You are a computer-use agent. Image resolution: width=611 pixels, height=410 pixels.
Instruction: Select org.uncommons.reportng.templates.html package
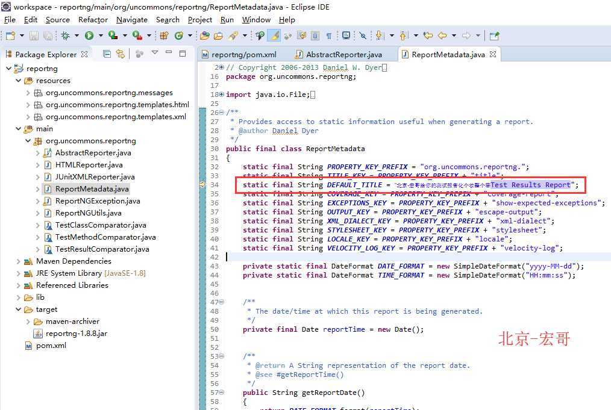click(117, 104)
